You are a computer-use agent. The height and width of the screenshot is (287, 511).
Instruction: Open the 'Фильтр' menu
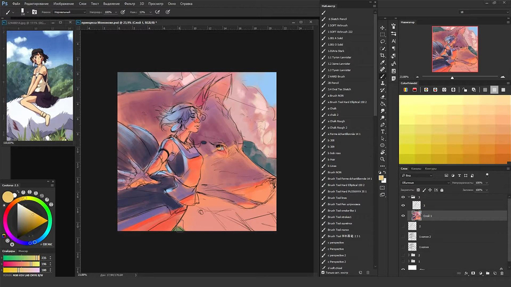point(129,4)
